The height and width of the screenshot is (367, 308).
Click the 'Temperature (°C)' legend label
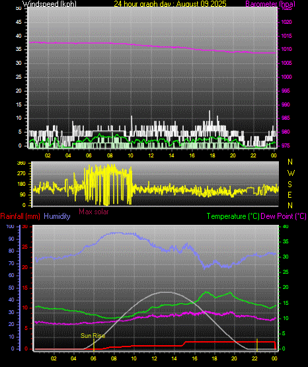233,216
